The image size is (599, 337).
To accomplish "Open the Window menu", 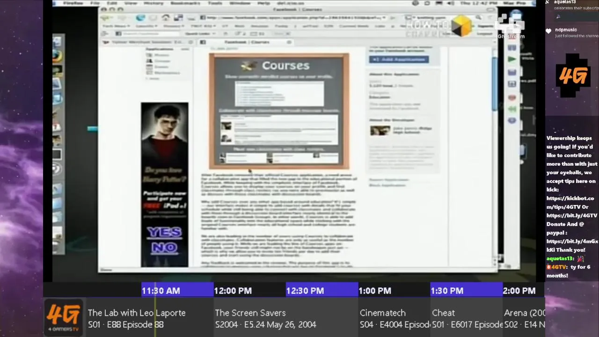I will pyautogui.click(x=240, y=3).
